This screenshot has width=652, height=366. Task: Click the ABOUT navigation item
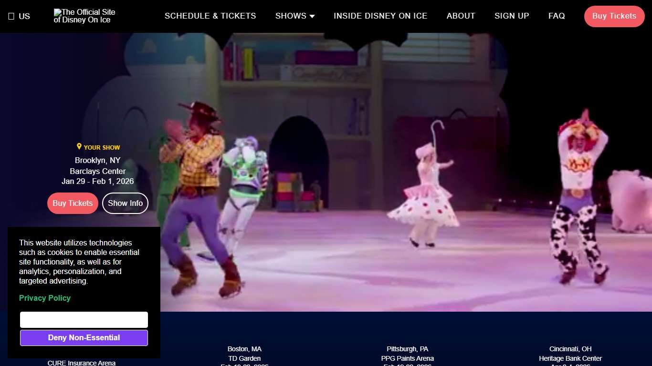pyautogui.click(x=461, y=16)
